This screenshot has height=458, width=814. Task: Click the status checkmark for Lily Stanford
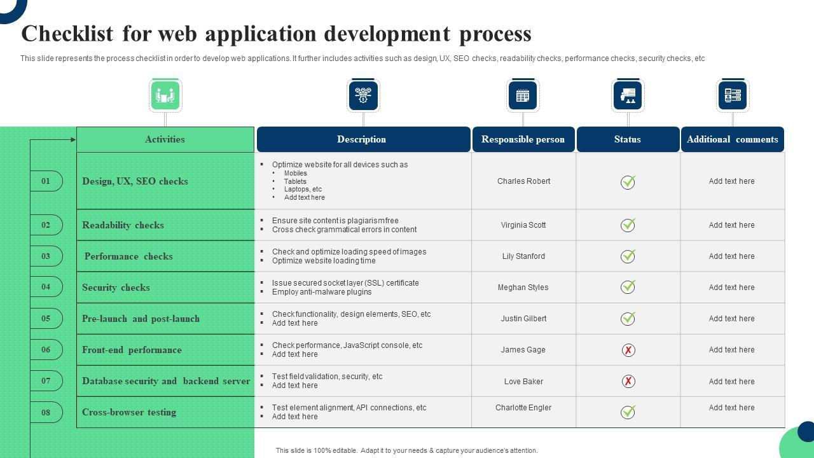(628, 256)
